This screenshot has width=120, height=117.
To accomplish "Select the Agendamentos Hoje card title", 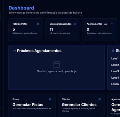I will point(97,24).
